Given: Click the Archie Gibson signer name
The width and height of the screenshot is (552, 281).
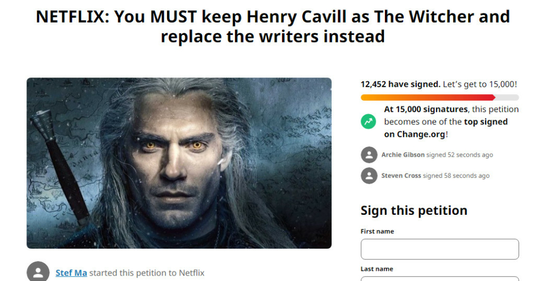Looking at the screenshot, I should click(x=403, y=155).
